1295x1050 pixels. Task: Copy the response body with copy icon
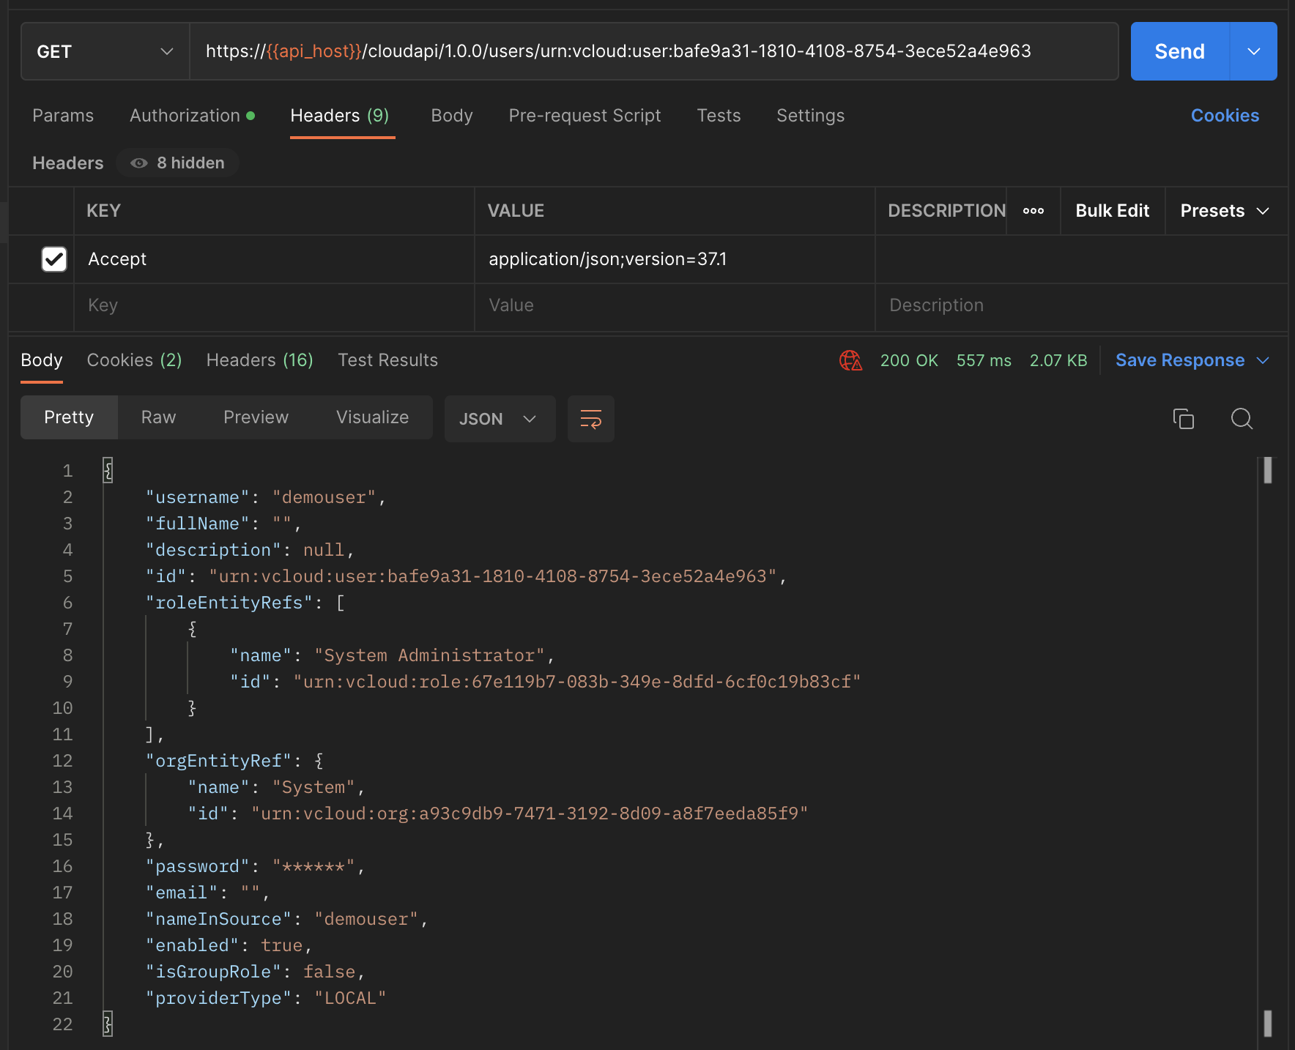[1183, 419]
